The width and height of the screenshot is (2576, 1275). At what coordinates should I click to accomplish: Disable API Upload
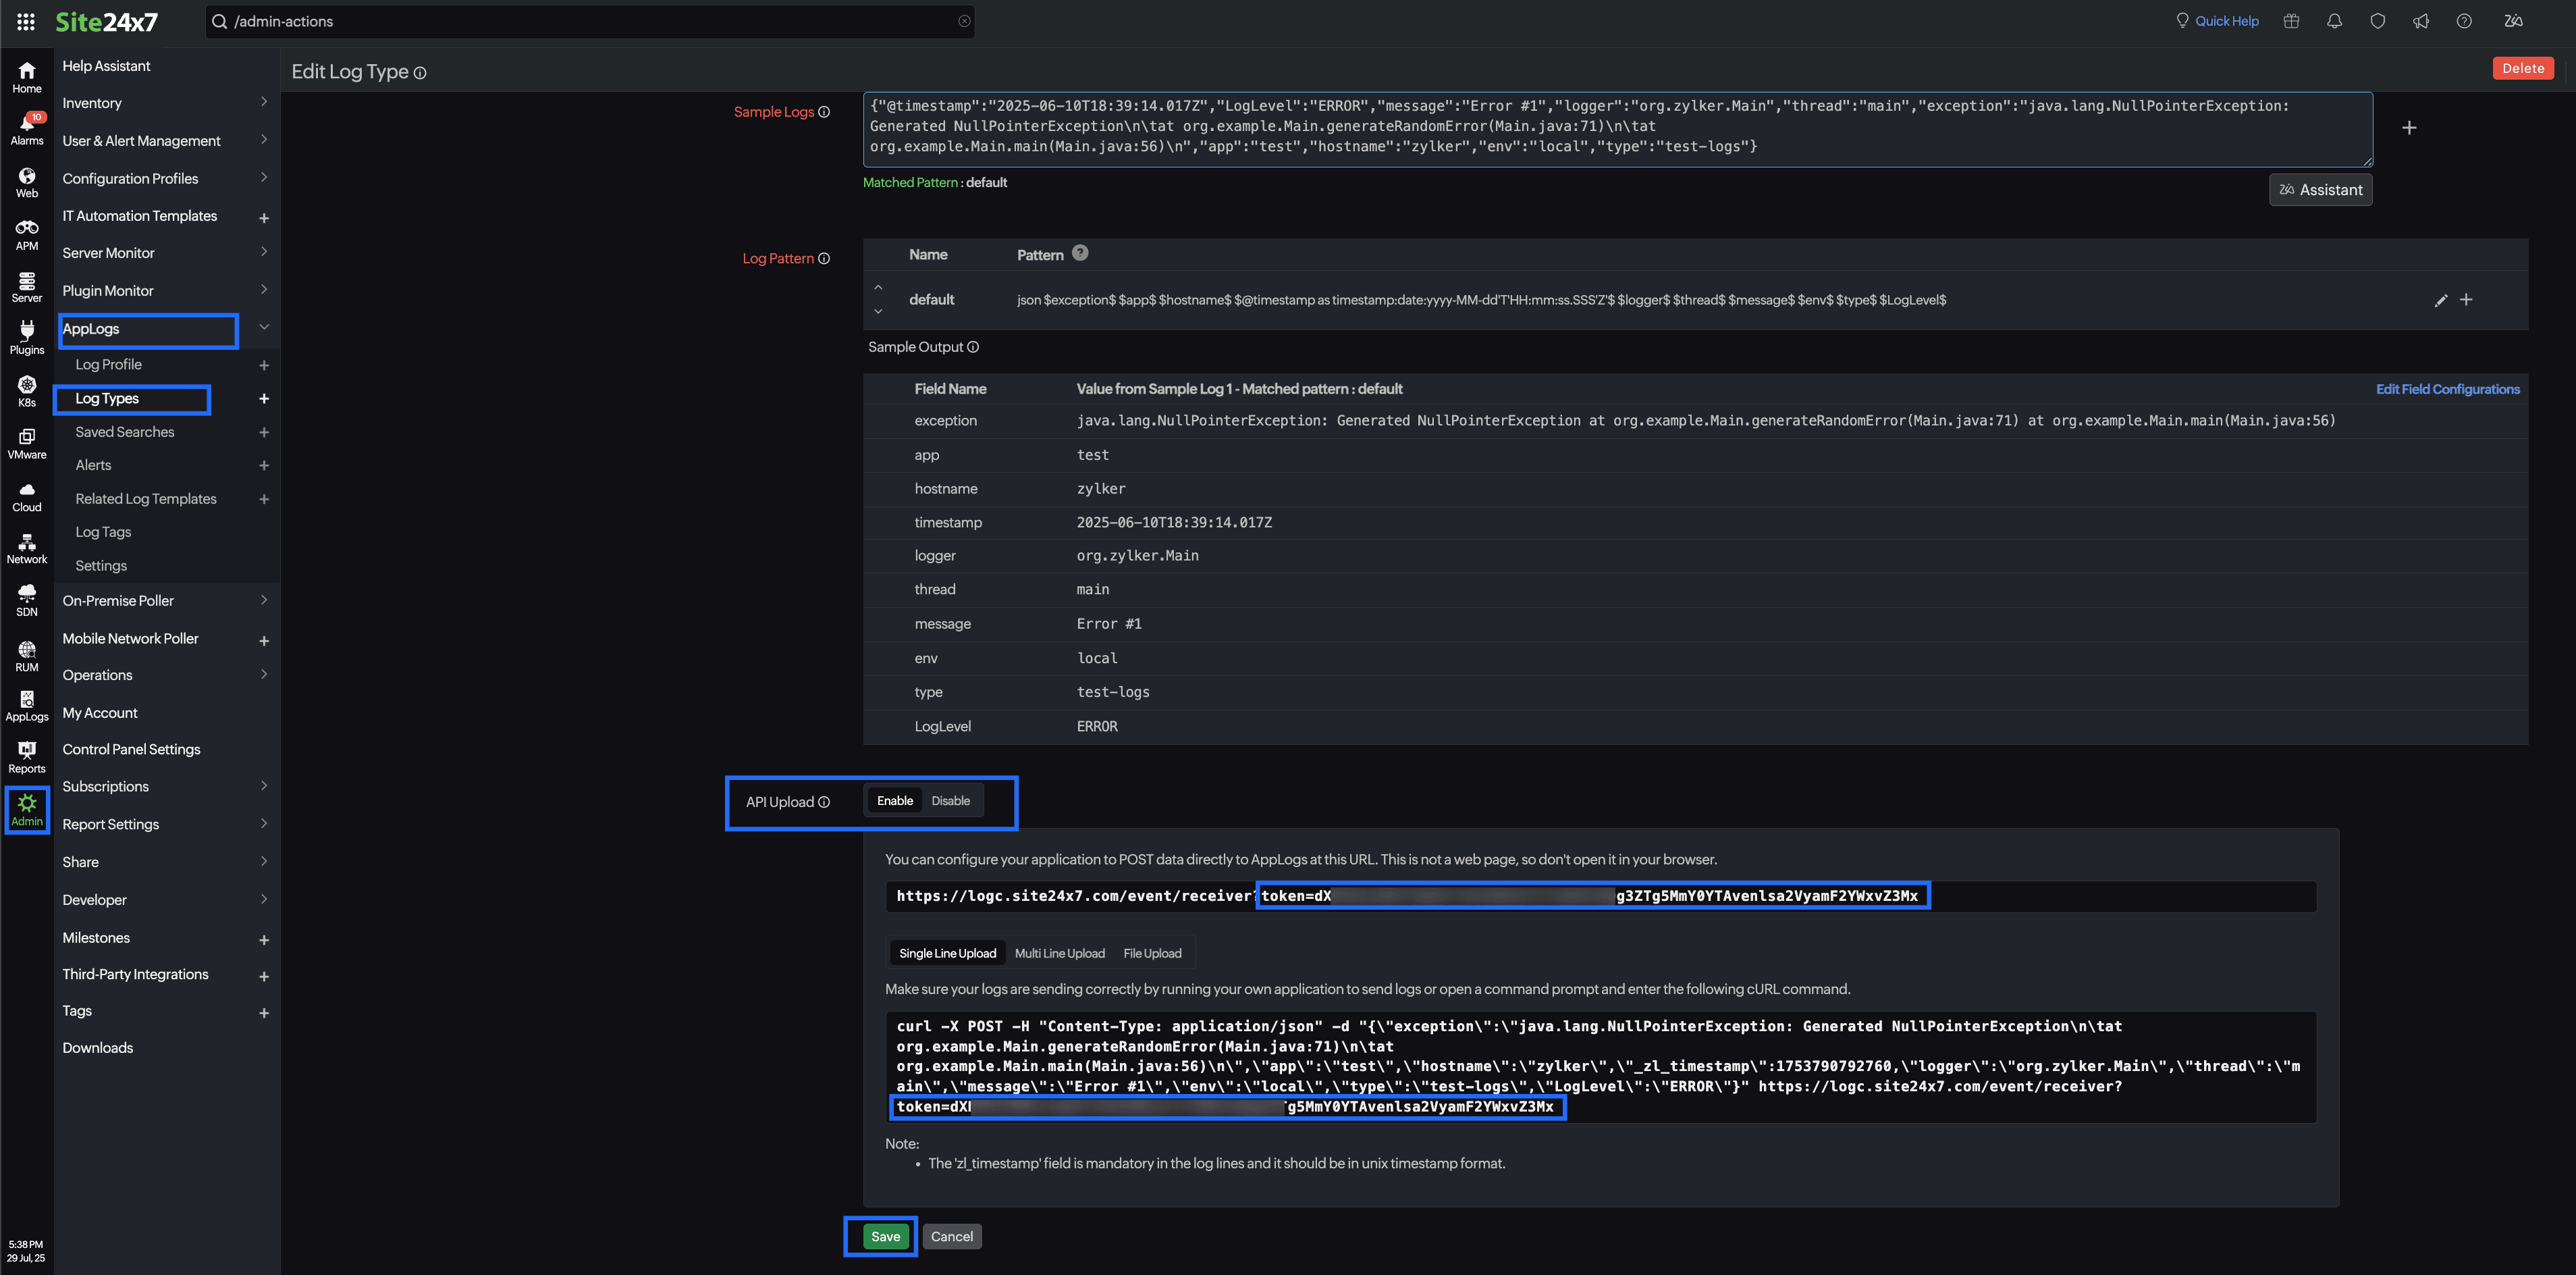click(x=950, y=801)
